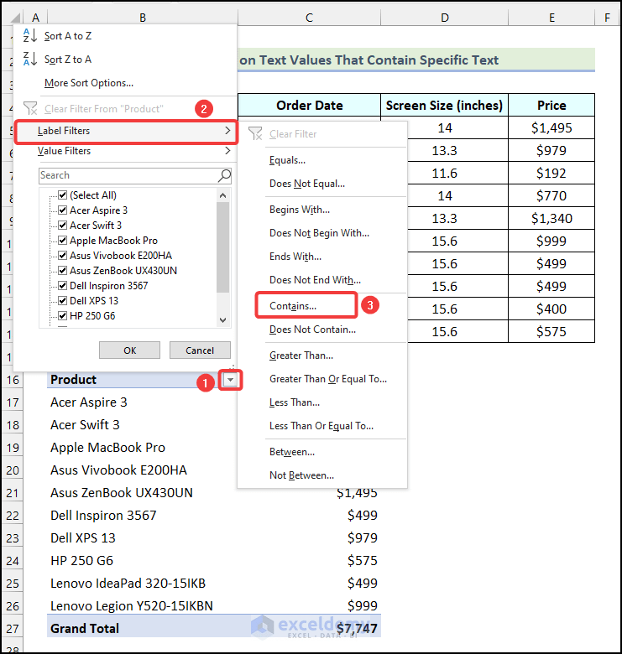622x654 pixels.
Task: Click screen size cell 11.6
Action: click(x=445, y=173)
